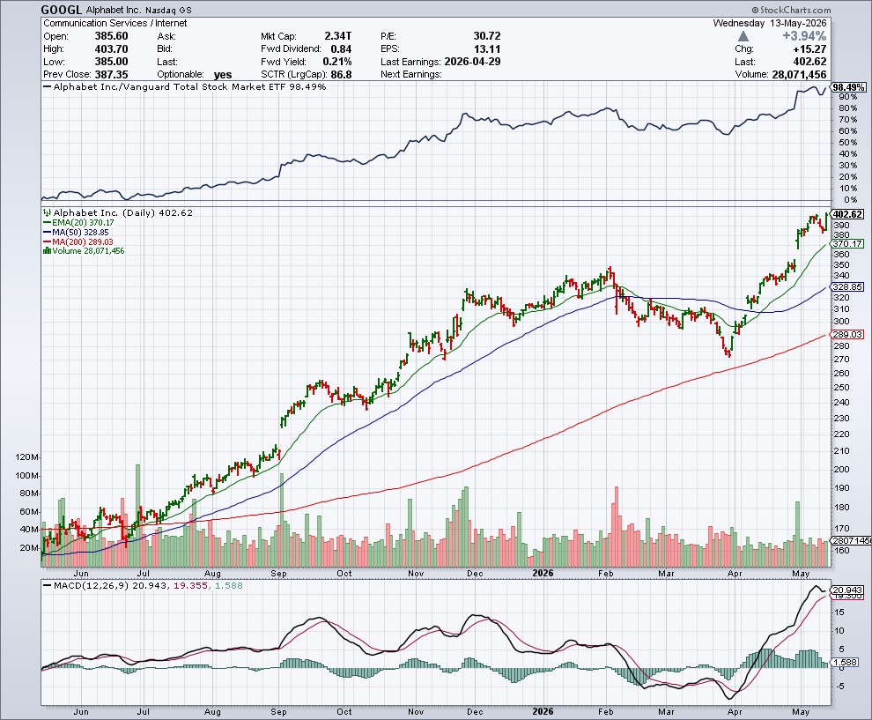Click the up-arrow change indicator triangle
This screenshot has height=720, width=872.
pos(743,36)
